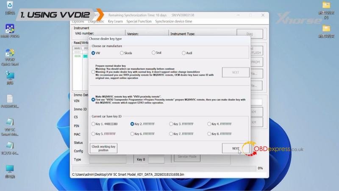Close the VVDI2 main window
The width and height of the screenshot is (339, 191).
pos(263,15)
